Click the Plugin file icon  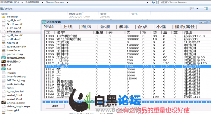click(x=4, y=73)
